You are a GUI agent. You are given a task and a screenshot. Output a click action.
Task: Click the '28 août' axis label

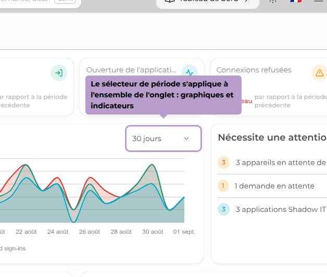coord(121,232)
